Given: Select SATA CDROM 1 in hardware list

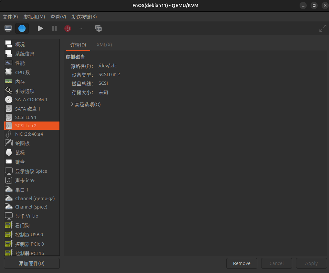Looking at the screenshot, I should coord(31,100).
